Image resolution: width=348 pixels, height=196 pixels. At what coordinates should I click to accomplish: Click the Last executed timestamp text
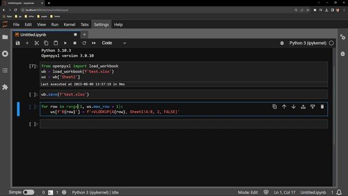pos(83,84)
